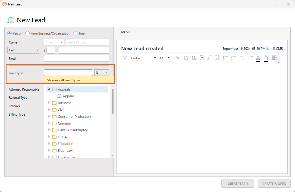Click the New Lead created title

[x=142, y=49]
